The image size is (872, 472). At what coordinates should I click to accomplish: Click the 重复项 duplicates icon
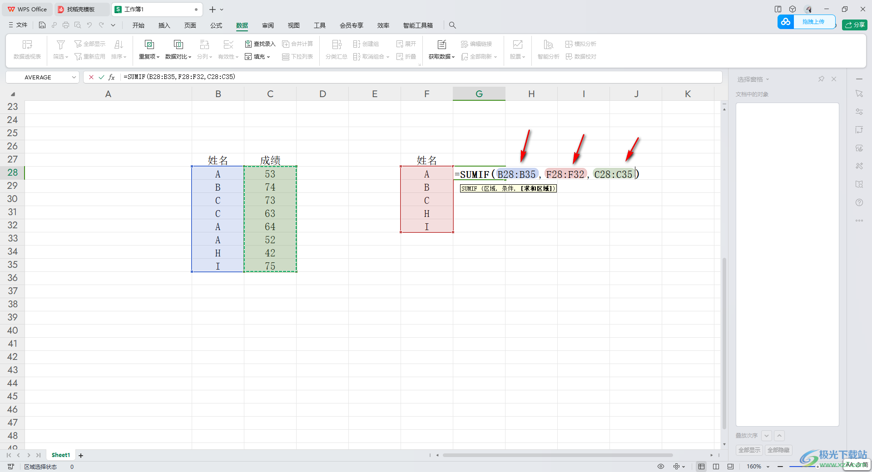pos(149,44)
